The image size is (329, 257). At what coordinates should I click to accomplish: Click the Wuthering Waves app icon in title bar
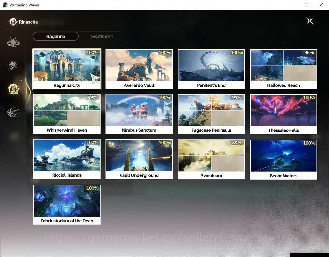pos(5,5)
